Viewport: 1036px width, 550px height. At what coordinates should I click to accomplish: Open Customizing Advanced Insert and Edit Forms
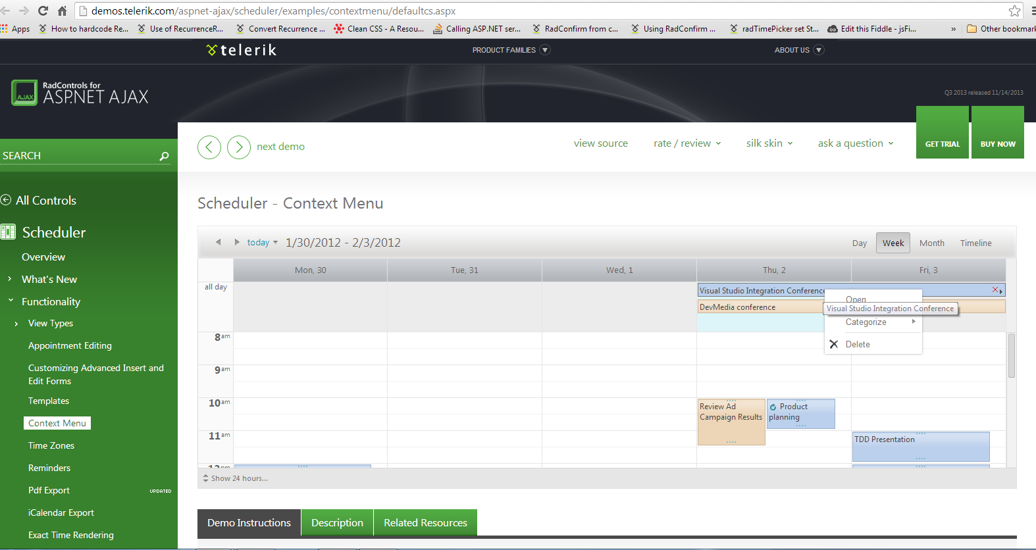tap(96, 374)
